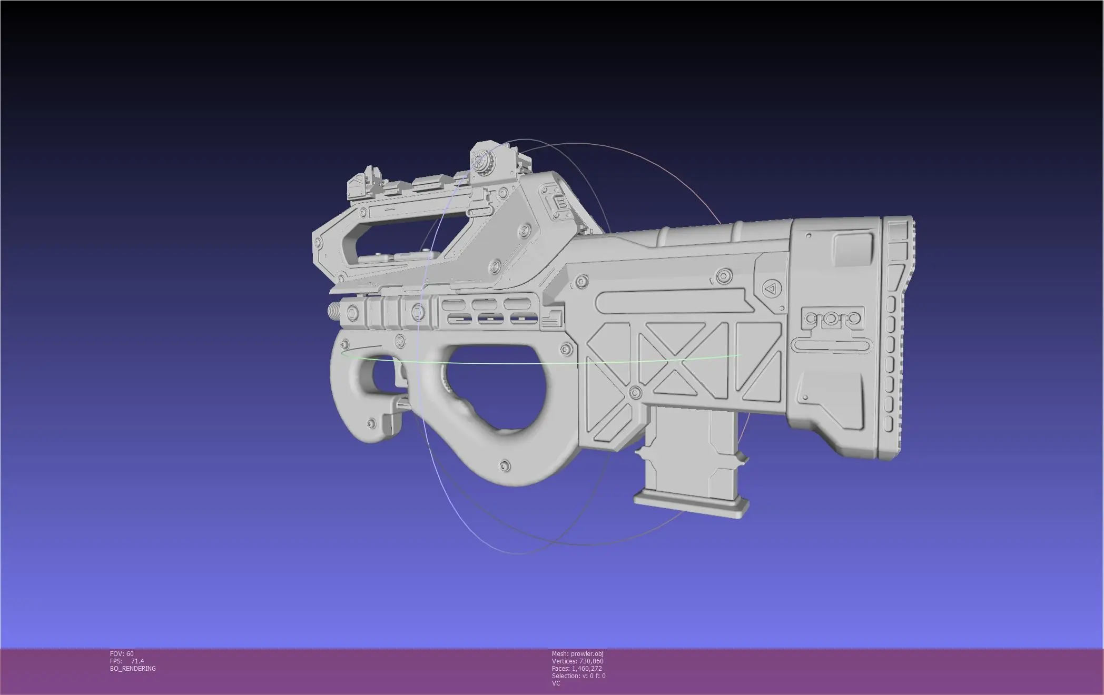The width and height of the screenshot is (1104, 695).
Task: Click the FOV: 60 readout
Action: [x=122, y=653]
